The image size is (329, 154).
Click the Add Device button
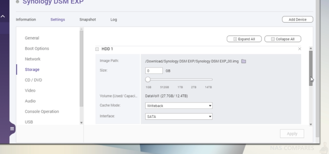(x=297, y=19)
